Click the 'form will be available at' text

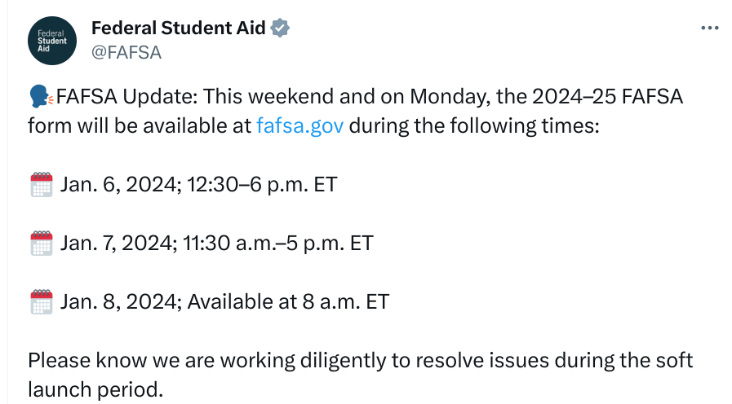point(140,125)
